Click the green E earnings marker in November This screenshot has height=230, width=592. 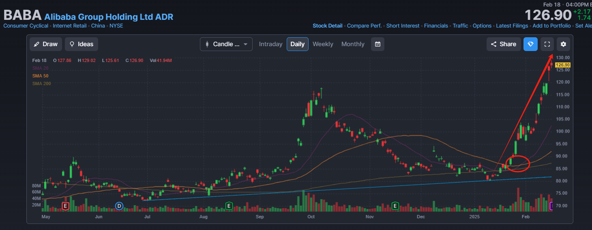(x=395, y=206)
